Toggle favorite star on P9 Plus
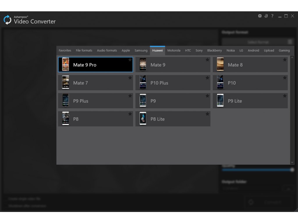298x223 pixels. pos(130,96)
